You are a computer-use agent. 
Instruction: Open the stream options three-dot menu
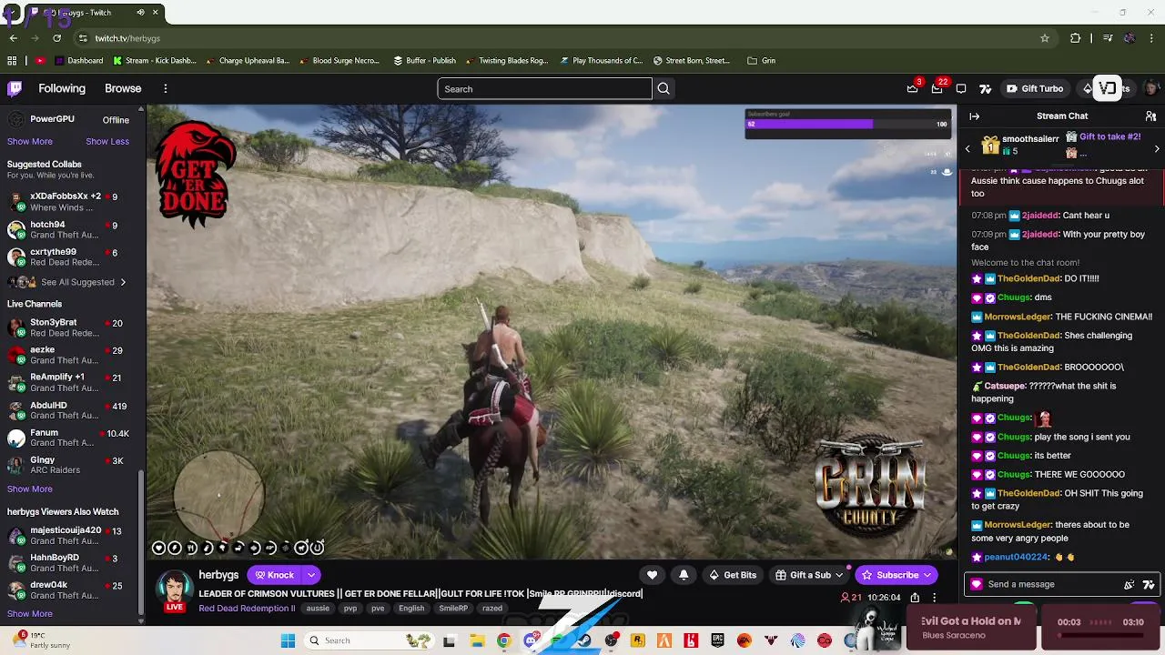tap(934, 598)
